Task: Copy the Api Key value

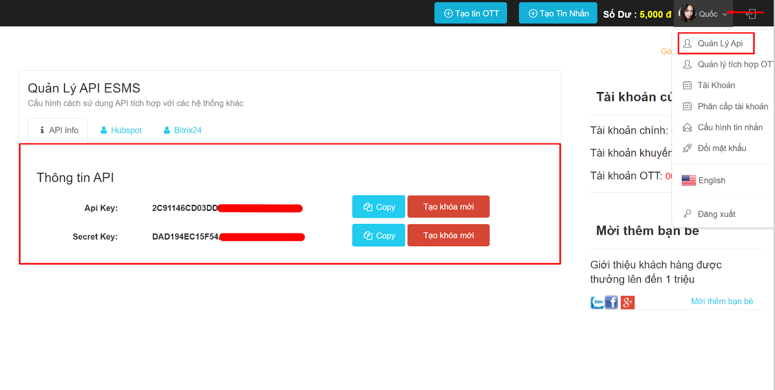Action: (x=378, y=207)
